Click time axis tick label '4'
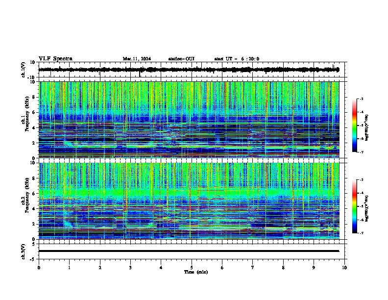The height and width of the screenshot is (300, 388). (161, 268)
